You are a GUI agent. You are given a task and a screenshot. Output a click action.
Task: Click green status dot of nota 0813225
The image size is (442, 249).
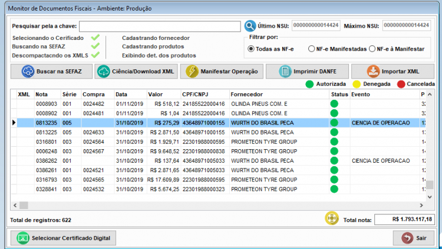(x=334, y=132)
